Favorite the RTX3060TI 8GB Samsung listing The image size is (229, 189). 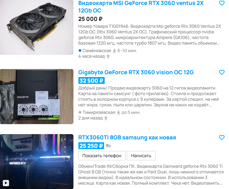point(222,137)
